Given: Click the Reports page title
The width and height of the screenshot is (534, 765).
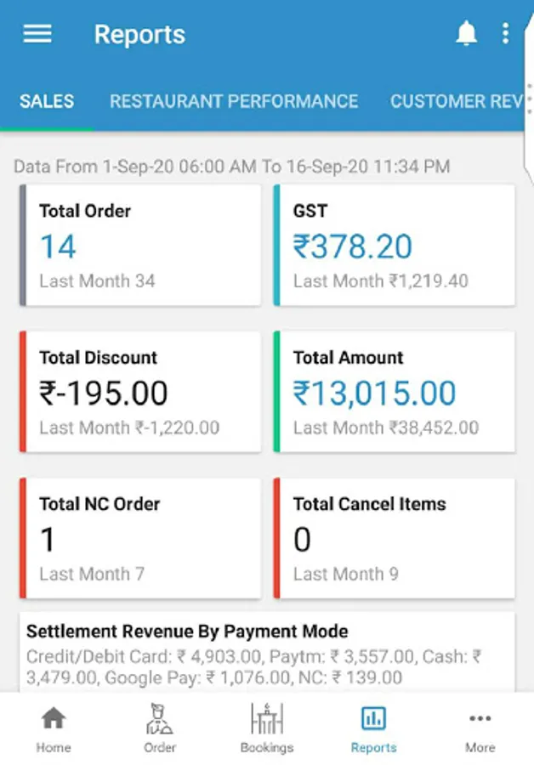Looking at the screenshot, I should pyautogui.click(x=139, y=35).
